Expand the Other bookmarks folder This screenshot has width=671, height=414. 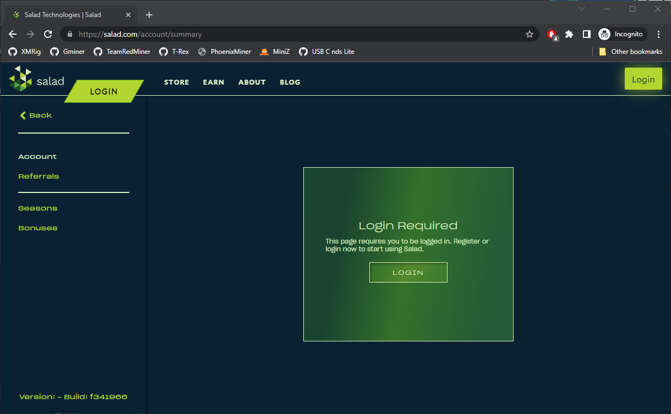[x=630, y=52]
